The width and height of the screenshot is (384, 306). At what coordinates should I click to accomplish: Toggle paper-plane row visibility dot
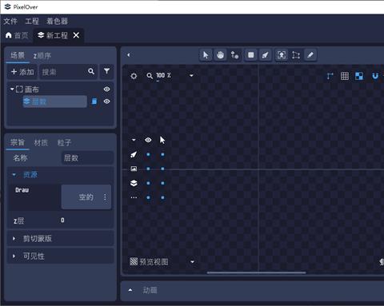pos(148,154)
